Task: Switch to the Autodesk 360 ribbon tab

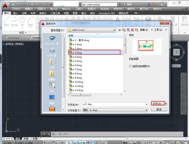Action: [107, 13]
